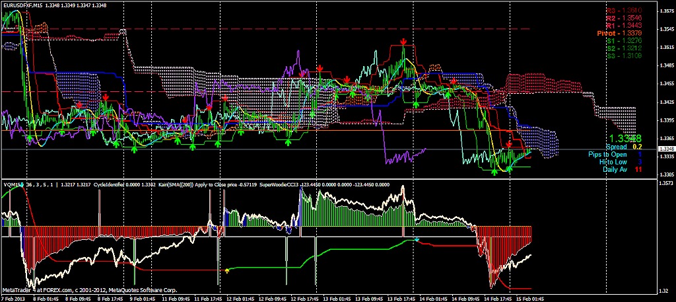Image resolution: width=676 pixels, height=302 pixels.
Task: Click the red sell arrow above the highest peak
Action: coord(403,42)
